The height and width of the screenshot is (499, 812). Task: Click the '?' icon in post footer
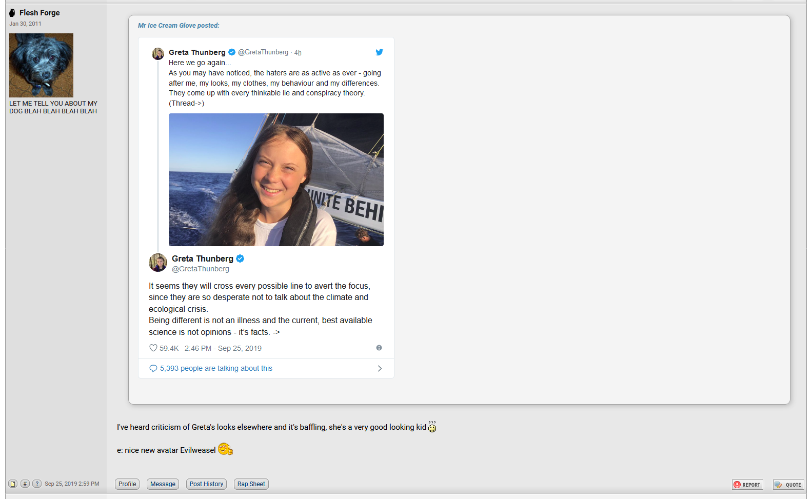37,484
